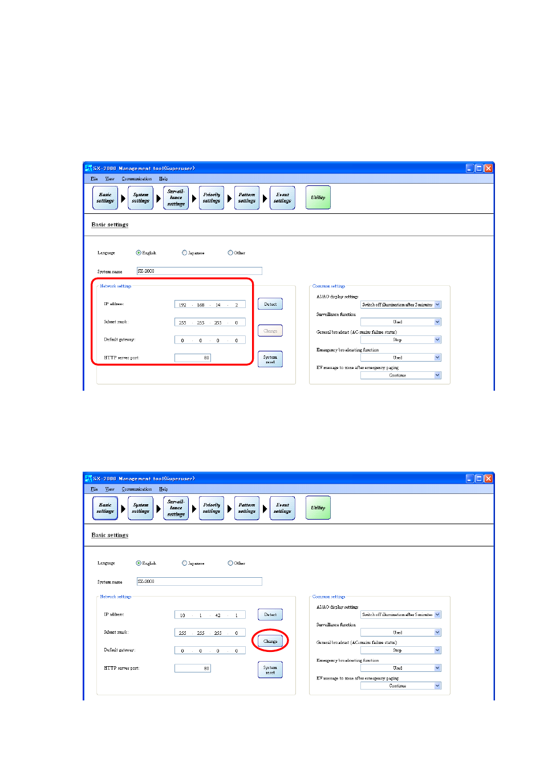Open Priority settings in the upper window toolbar
Image resolution: width=544 pixels, height=770 pixels.
[212, 198]
